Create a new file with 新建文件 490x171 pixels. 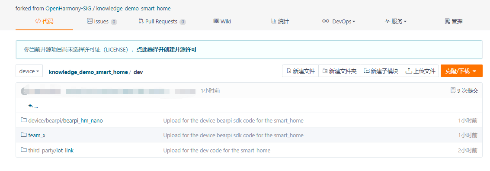click(300, 71)
